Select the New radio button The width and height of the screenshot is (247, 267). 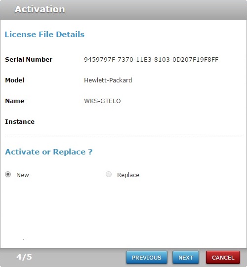coord(8,174)
